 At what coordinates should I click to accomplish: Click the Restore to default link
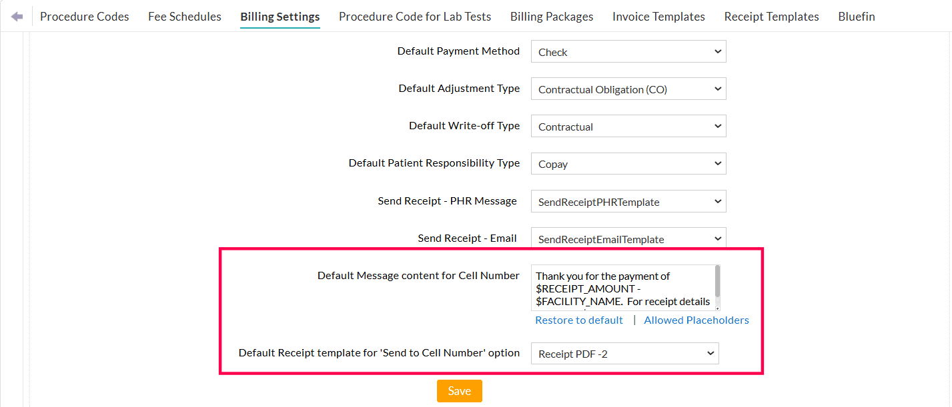(x=578, y=320)
